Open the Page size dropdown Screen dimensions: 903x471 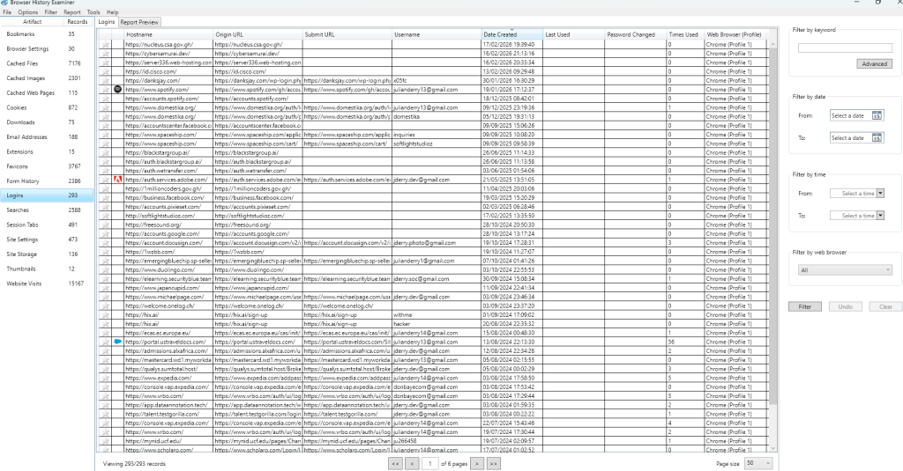pos(758,462)
